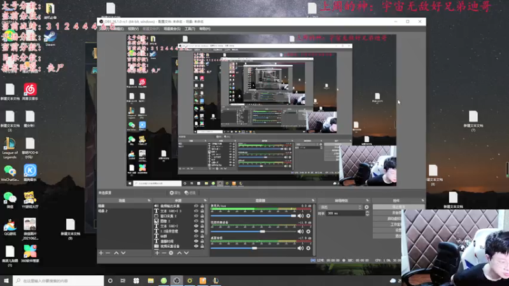The height and width of the screenshot is (286, 509).
Task: Open the Kugou Music desktop icon
Action: [x=30, y=173]
